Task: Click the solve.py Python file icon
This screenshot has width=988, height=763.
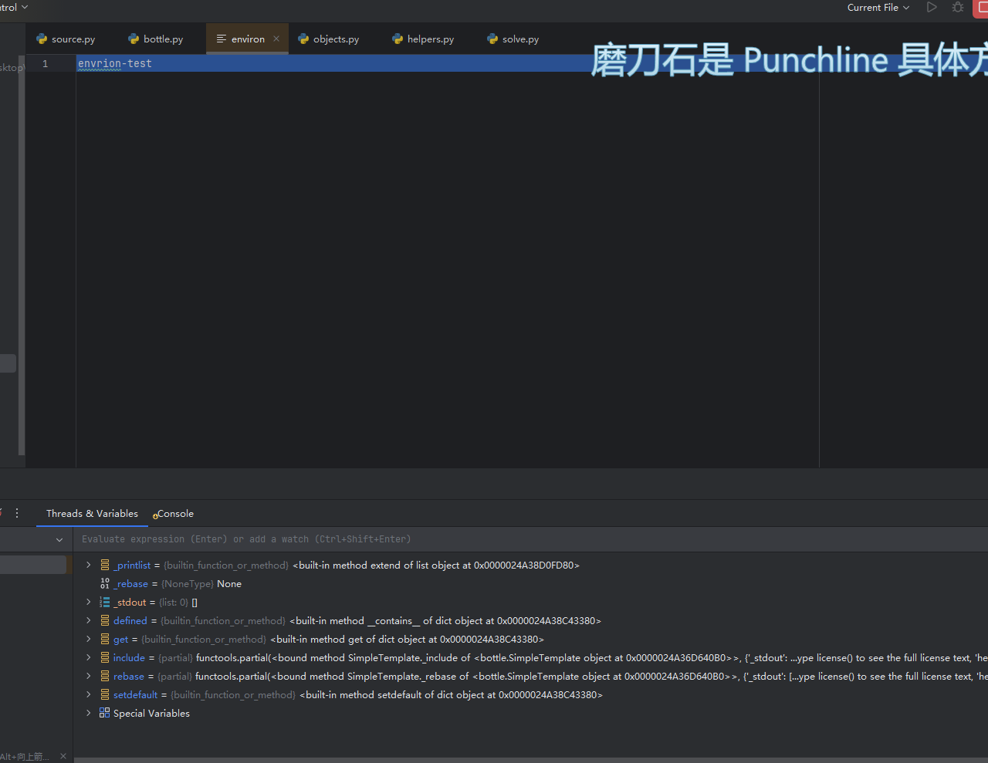Action: tap(492, 39)
